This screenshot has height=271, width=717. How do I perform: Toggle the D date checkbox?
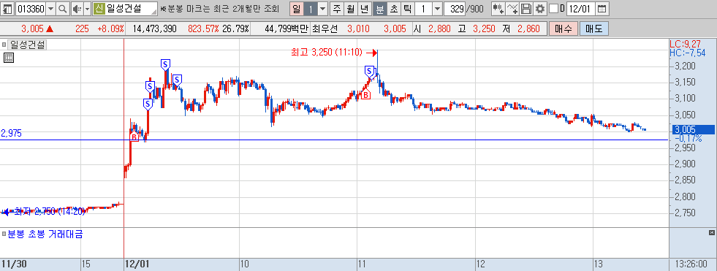coord(553,8)
